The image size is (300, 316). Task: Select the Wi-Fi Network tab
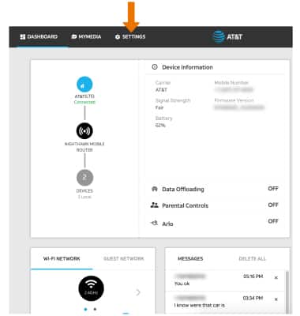(62, 258)
